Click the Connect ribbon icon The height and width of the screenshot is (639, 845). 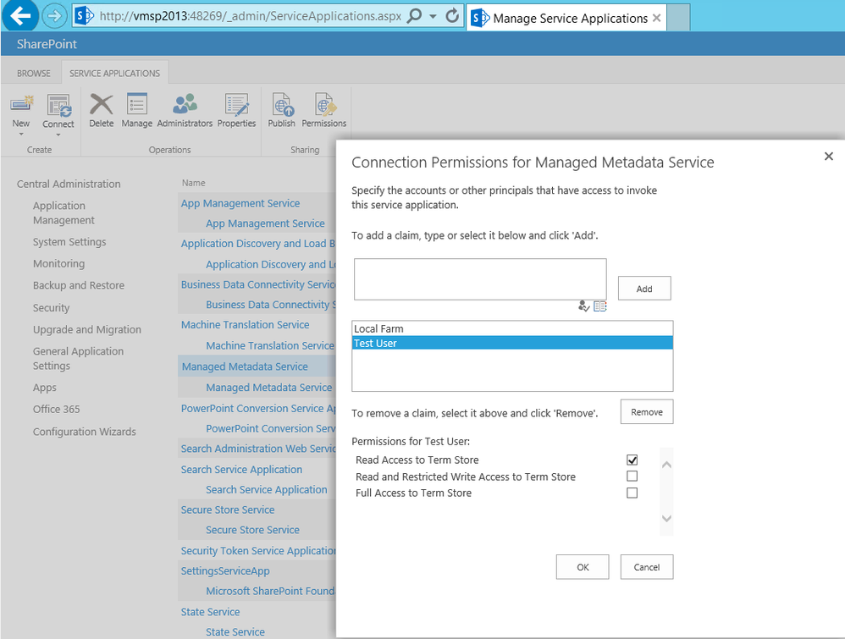[x=58, y=104]
